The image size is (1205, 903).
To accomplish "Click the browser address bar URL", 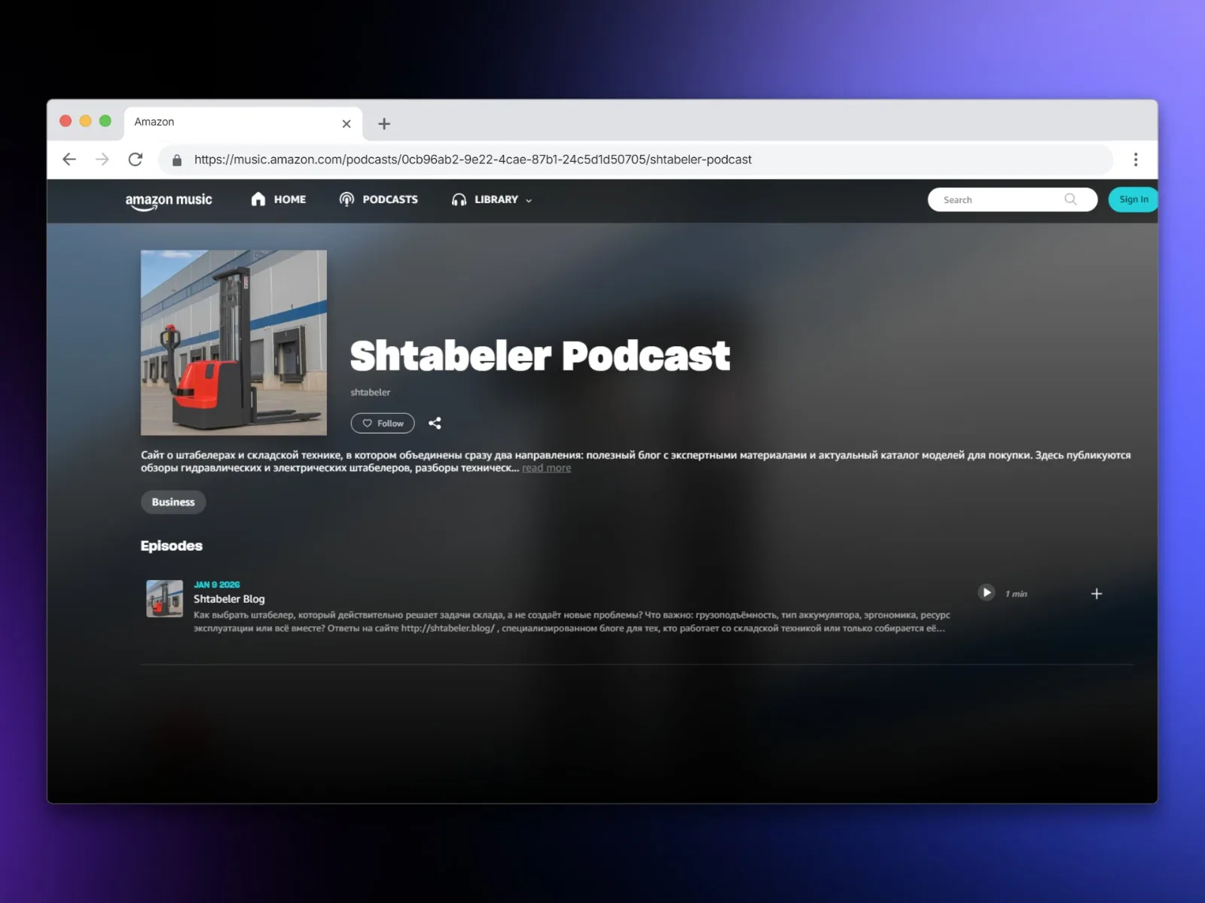I will 473,160.
